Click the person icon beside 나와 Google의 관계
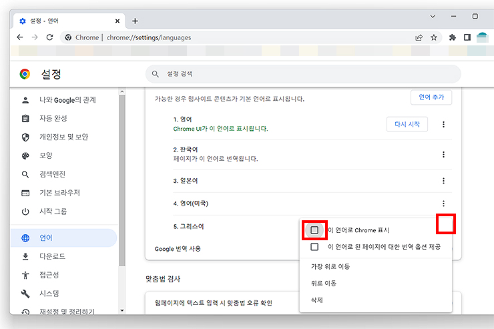The height and width of the screenshot is (329, 494). pyautogui.click(x=25, y=100)
